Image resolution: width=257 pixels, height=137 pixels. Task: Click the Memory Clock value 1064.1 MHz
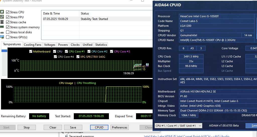click(x=188, y=115)
